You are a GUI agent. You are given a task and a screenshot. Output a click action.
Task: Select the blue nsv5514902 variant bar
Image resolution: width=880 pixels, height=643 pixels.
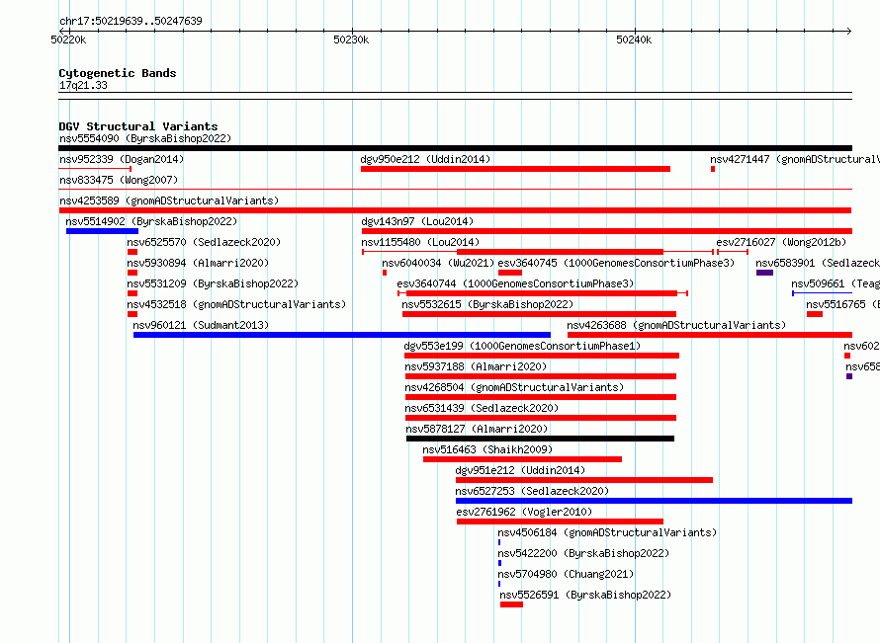coord(102,231)
